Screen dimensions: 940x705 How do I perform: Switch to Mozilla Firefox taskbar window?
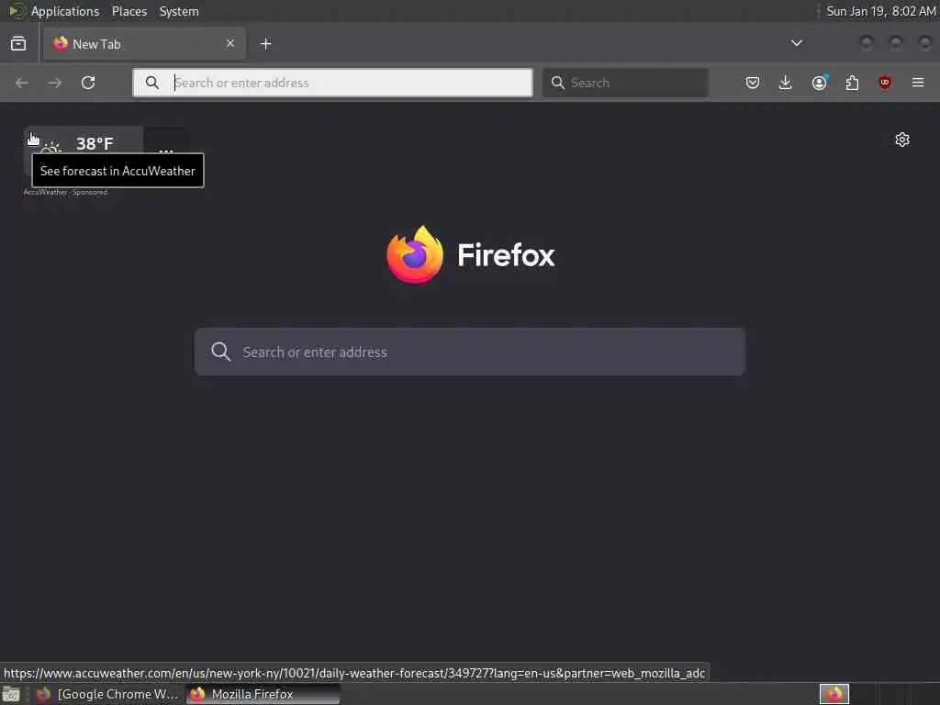(263, 694)
